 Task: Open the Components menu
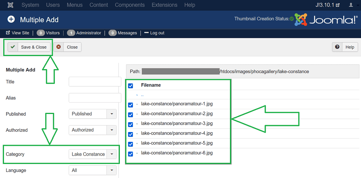tap(130, 5)
